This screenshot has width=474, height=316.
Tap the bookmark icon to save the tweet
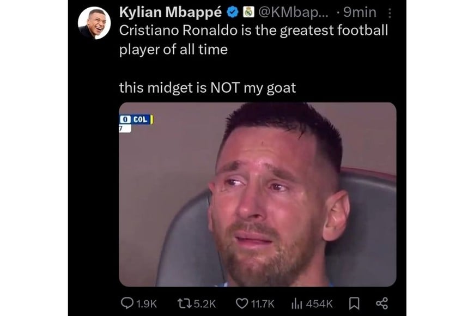point(354,303)
